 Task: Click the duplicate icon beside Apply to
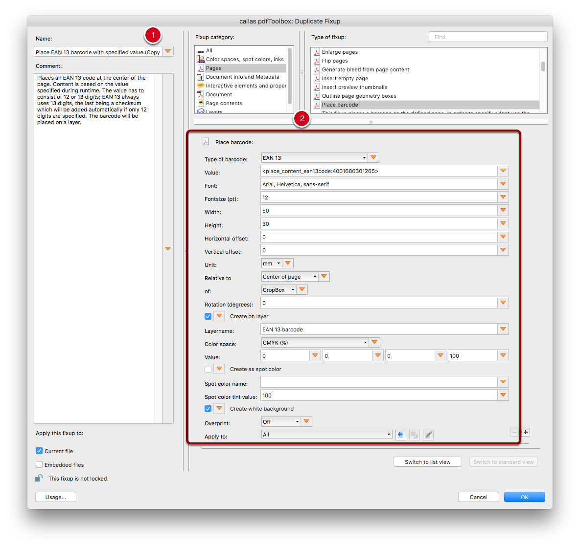[x=415, y=435]
